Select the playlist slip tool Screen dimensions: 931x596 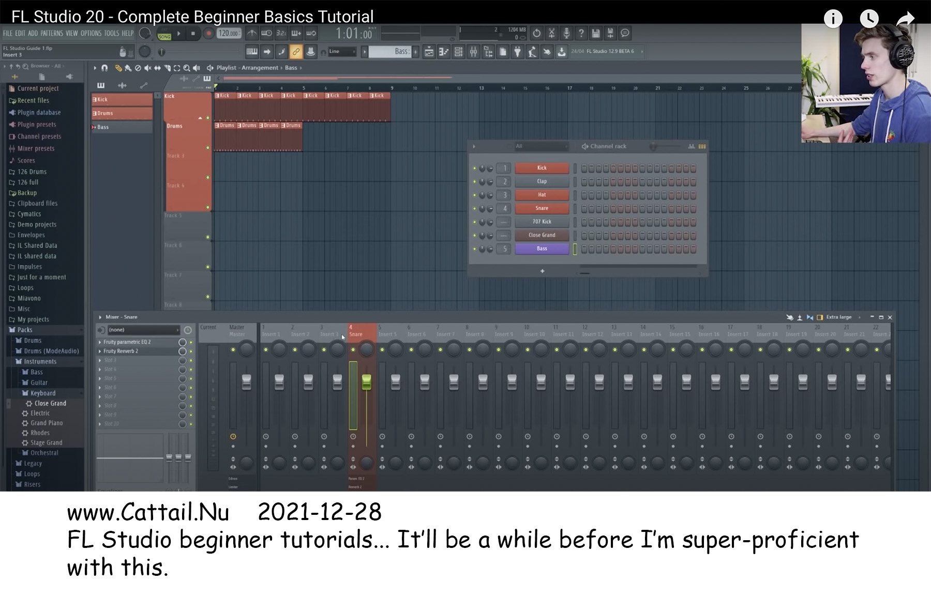coord(157,68)
